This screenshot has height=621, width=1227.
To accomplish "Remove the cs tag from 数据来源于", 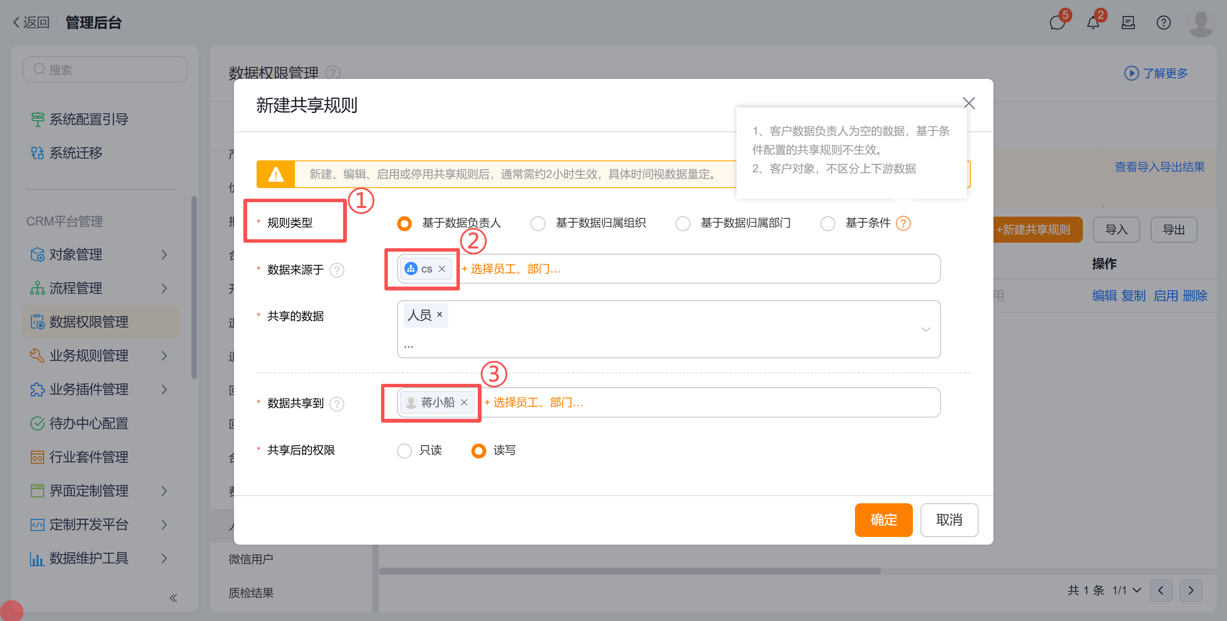I will 442,269.
